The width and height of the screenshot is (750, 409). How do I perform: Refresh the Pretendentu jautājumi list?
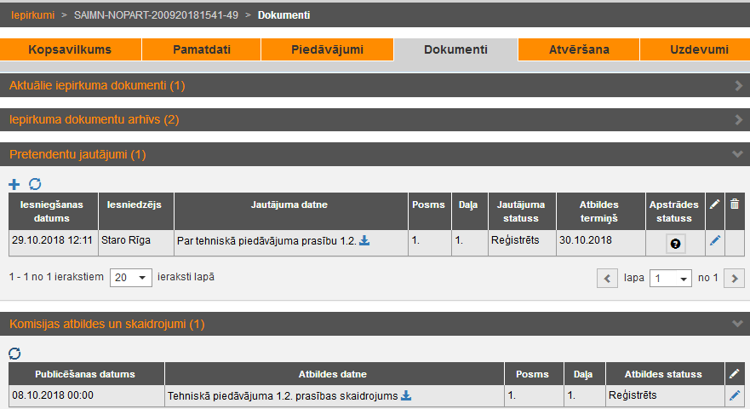35,184
